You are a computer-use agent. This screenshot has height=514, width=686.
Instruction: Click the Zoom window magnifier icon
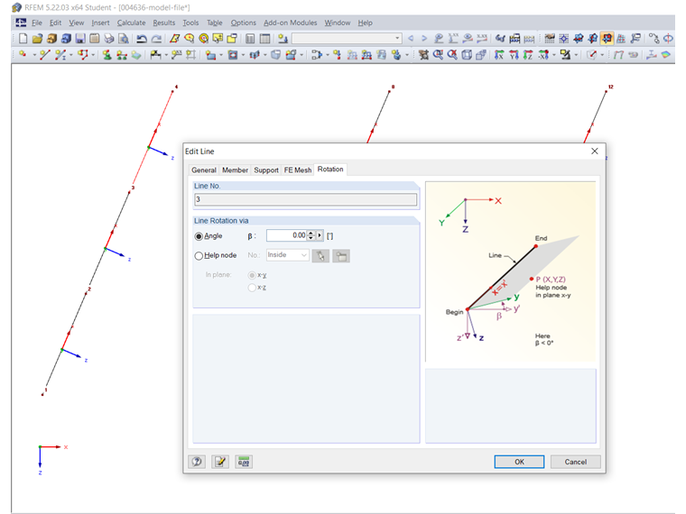[438, 55]
